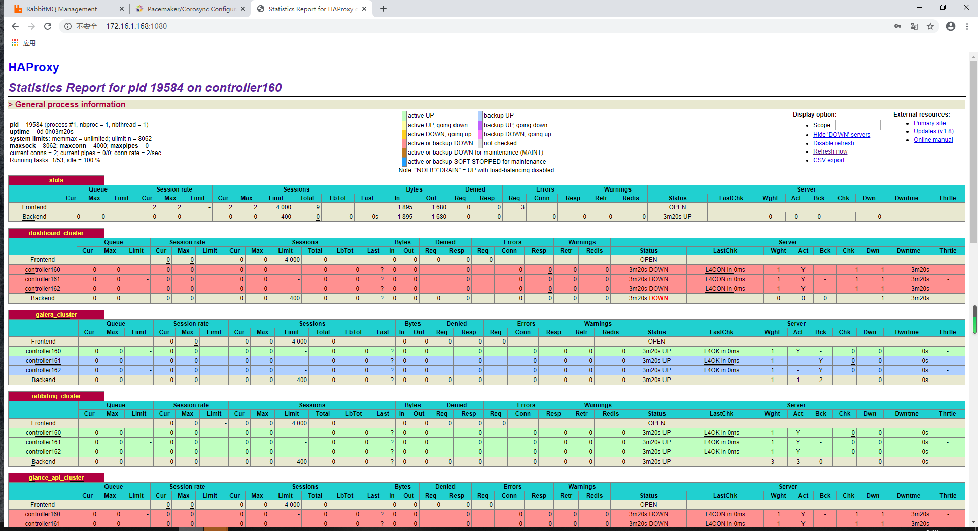Open the browser profile avatar
The height and width of the screenshot is (531, 978).
[x=950, y=26]
